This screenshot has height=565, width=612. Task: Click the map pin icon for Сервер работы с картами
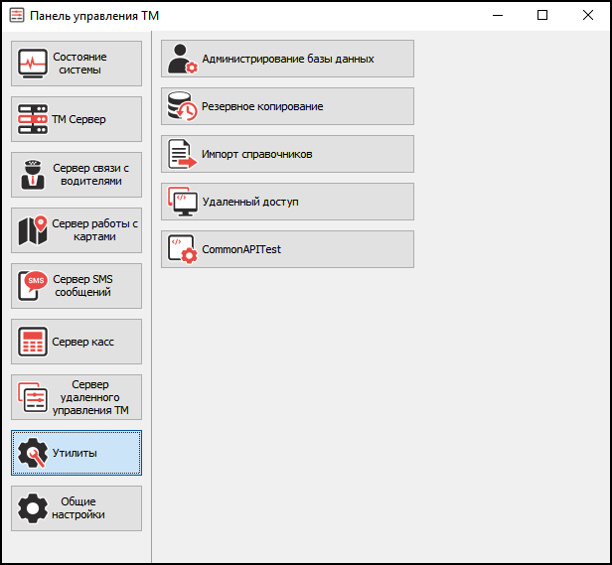33,230
